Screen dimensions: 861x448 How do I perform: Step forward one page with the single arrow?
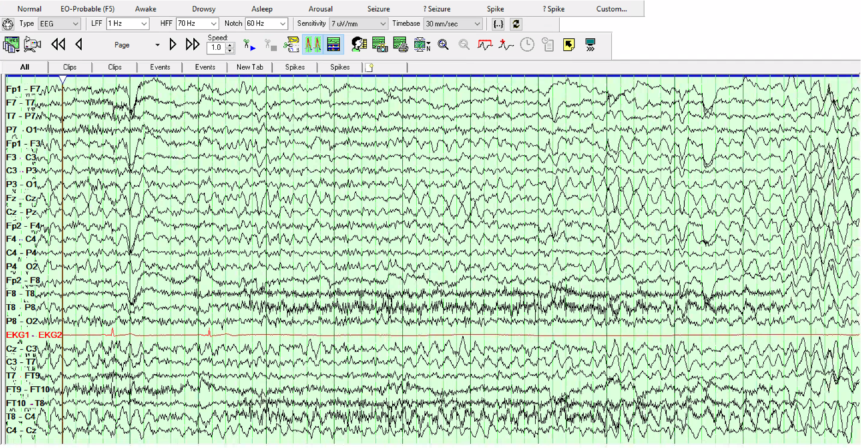click(173, 45)
